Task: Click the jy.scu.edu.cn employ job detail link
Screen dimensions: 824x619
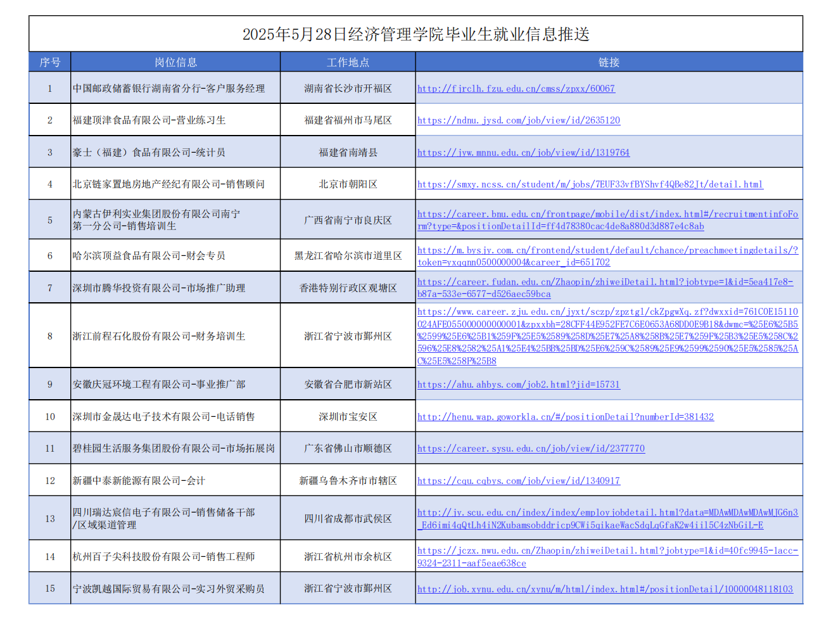Action: [x=607, y=513]
